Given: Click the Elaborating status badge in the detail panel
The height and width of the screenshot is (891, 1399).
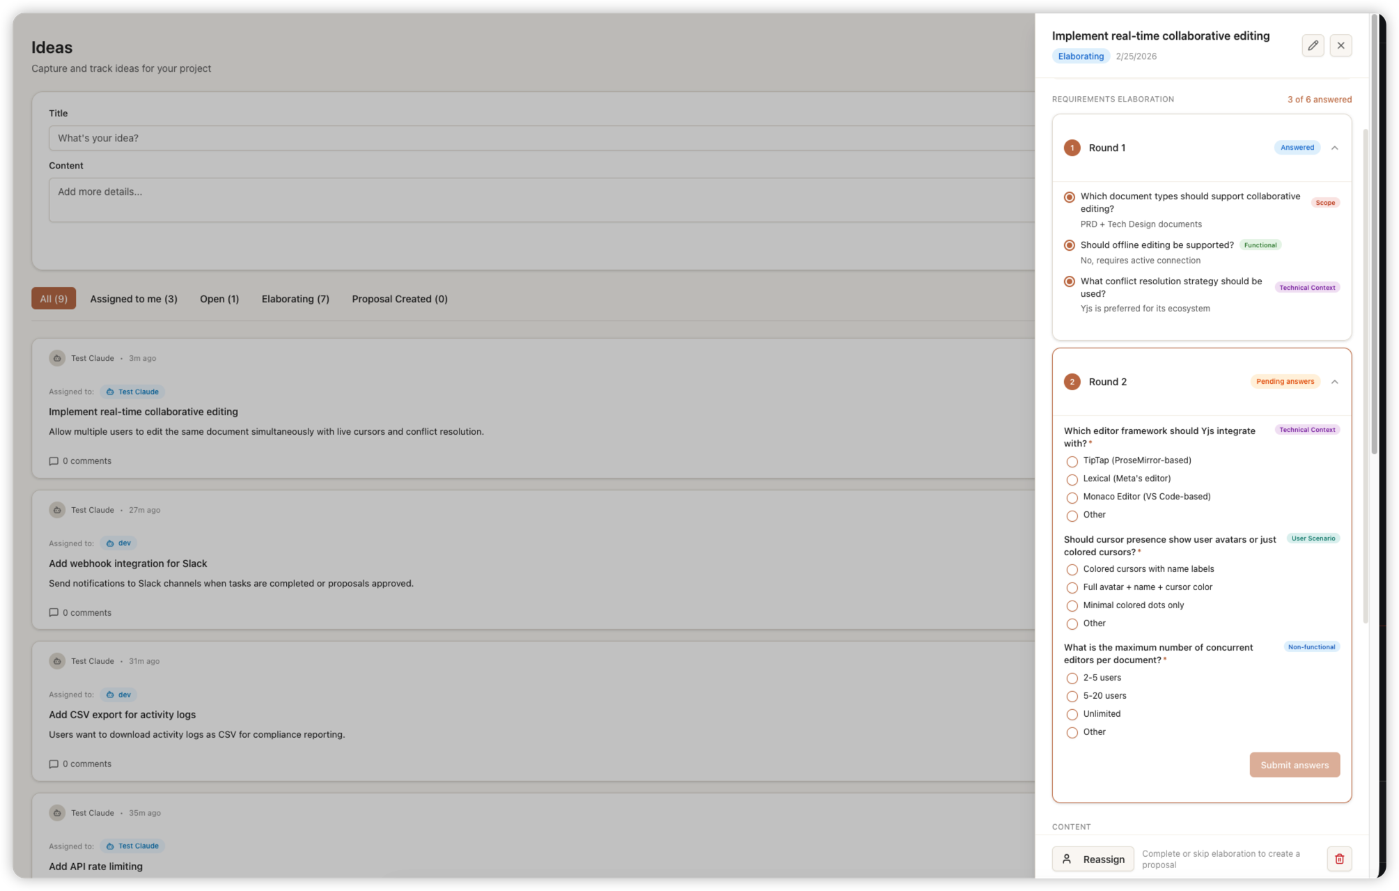Looking at the screenshot, I should click(x=1080, y=56).
